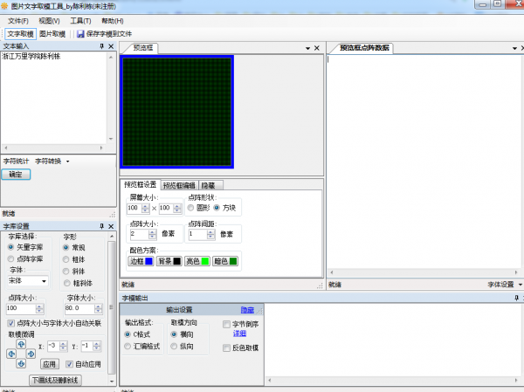The height and width of the screenshot is (392, 524).
Task: Close the 预览框 preview panel
Action: [317, 48]
